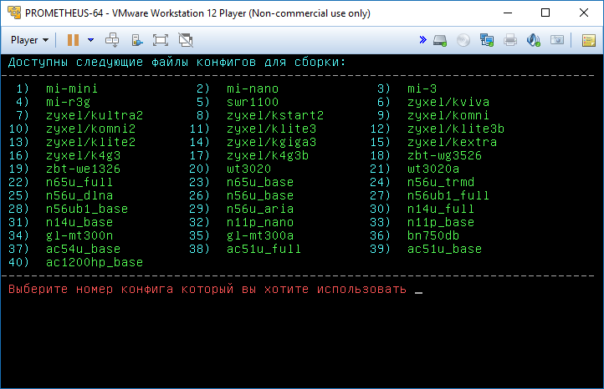Screen dimensions: 604x389
Task: Send Ctrl+Alt+Del to the VM
Action: (112, 40)
